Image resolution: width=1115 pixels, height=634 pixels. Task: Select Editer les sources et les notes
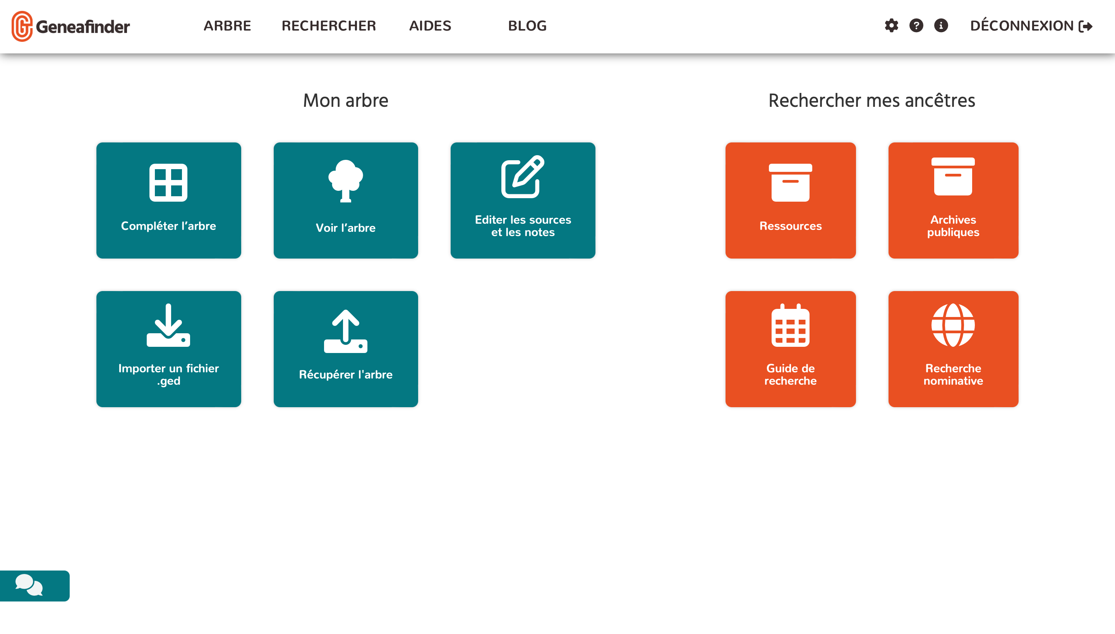pos(522,200)
